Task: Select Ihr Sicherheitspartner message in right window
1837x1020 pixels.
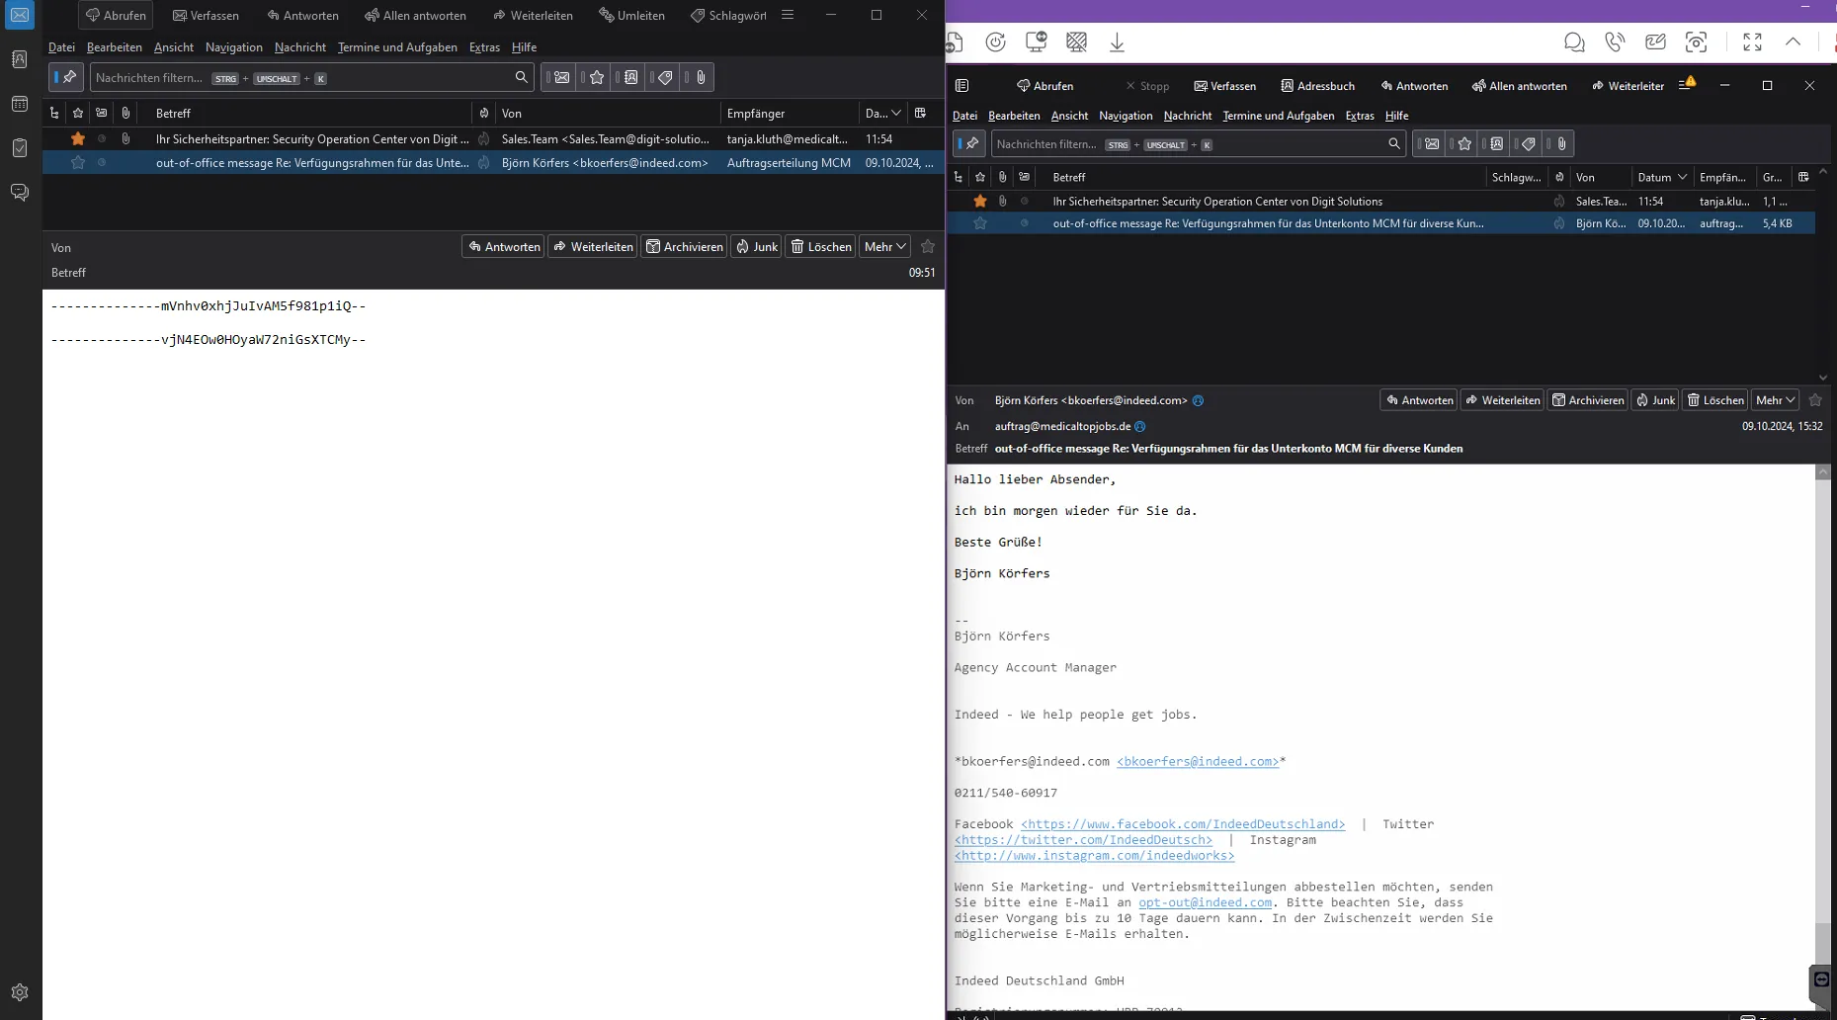Action: [1381, 201]
